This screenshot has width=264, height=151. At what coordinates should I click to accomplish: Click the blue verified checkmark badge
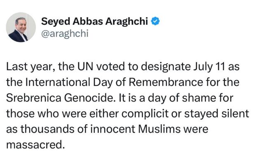click(x=155, y=21)
